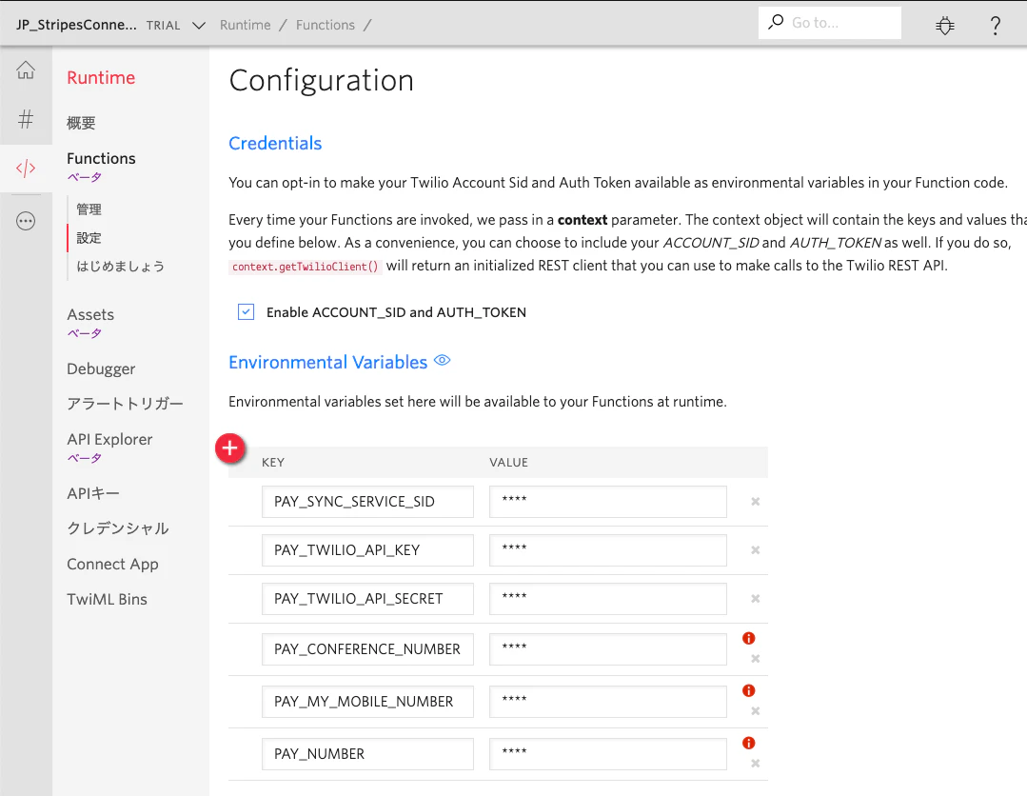Open the home icon in sidebar
1027x796 pixels.
click(x=26, y=70)
